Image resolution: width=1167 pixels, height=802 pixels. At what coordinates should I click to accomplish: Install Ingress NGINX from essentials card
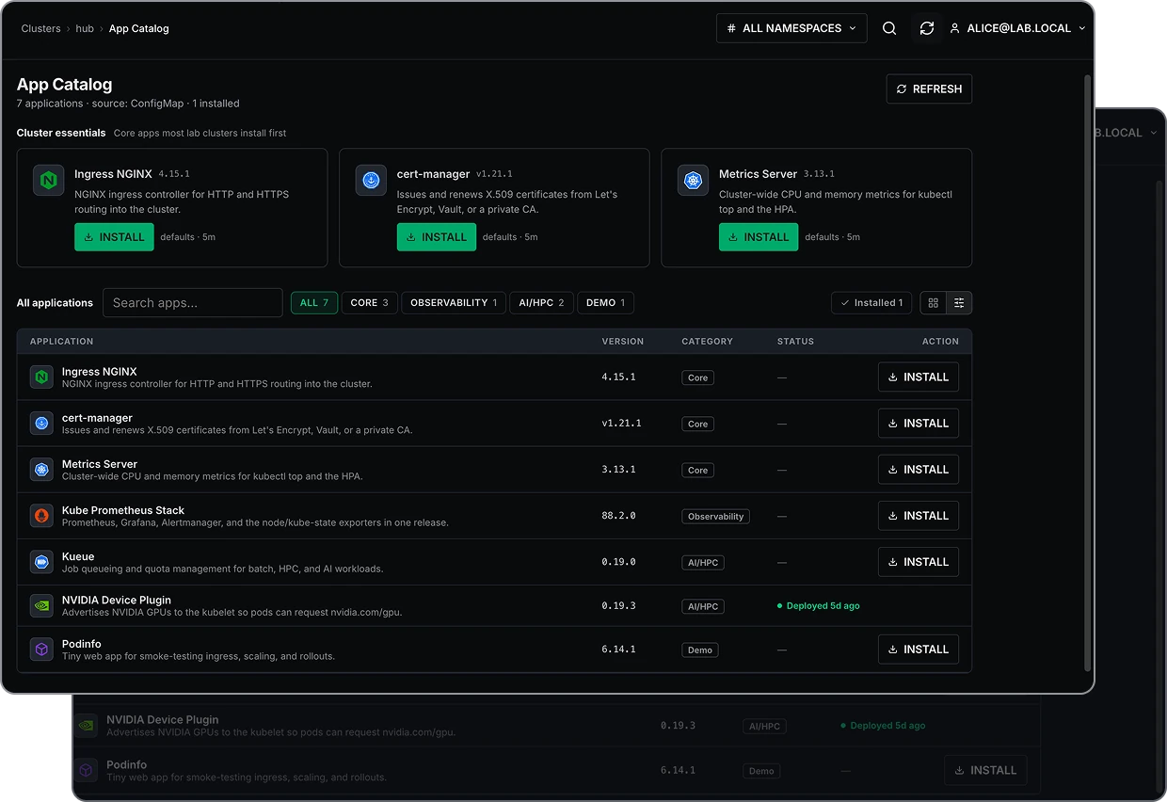click(114, 237)
